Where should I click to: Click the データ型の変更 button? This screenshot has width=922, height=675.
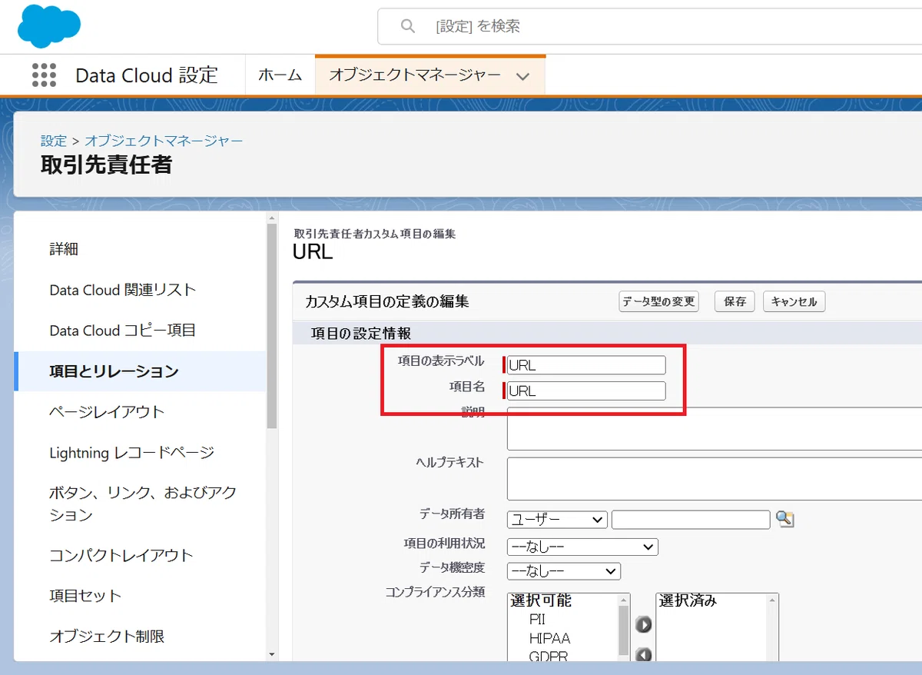click(x=658, y=301)
